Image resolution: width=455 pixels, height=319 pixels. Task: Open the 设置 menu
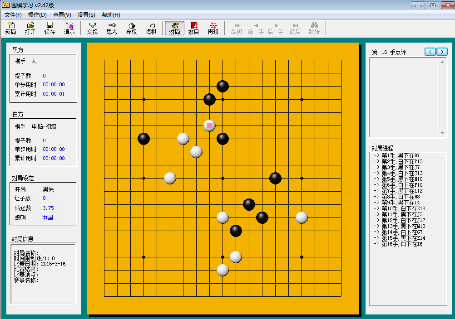click(86, 14)
